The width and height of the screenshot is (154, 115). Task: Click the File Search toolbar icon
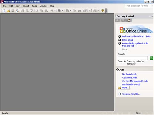(x=17, y=11)
